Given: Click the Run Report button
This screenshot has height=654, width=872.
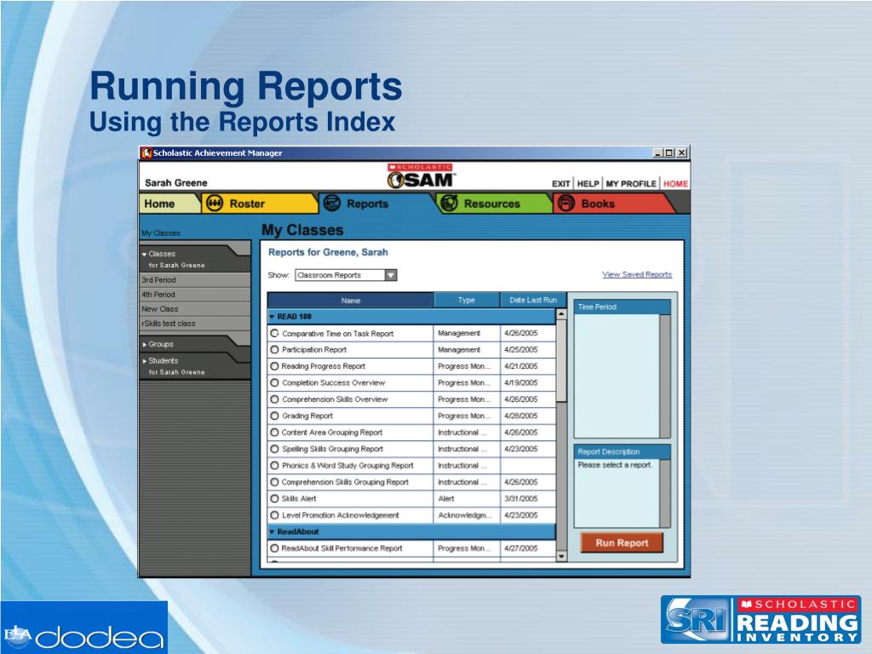Looking at the screenshot, I should click(622, 542).
